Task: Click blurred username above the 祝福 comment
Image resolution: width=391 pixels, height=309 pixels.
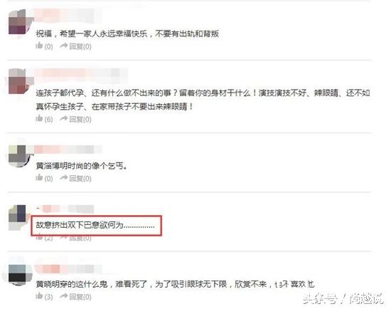Action: pos(68,15)
